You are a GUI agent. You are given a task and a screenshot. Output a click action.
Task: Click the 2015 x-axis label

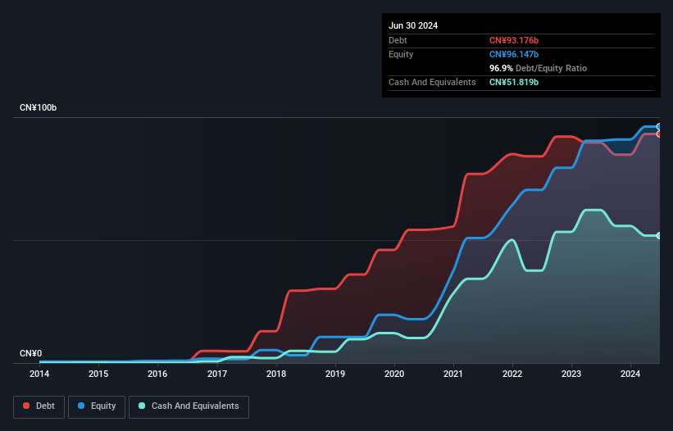[x=98, y=374]
